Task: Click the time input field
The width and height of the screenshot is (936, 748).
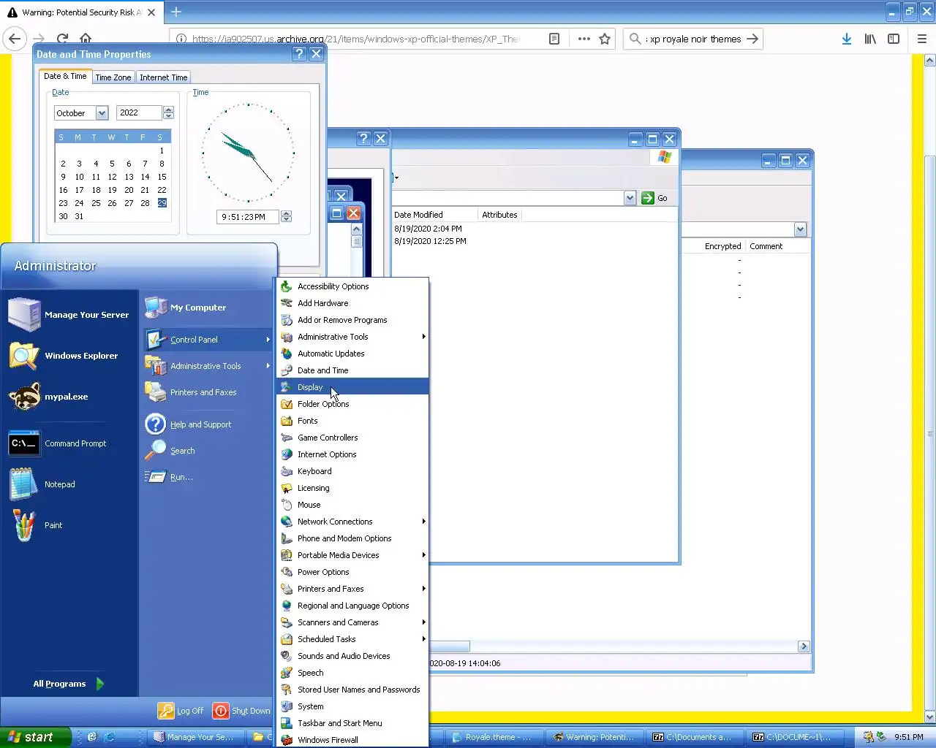Action: (x=248, y=217)
